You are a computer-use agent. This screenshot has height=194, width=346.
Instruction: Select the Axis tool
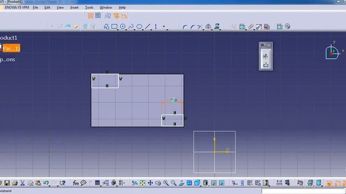click(156, 26)
